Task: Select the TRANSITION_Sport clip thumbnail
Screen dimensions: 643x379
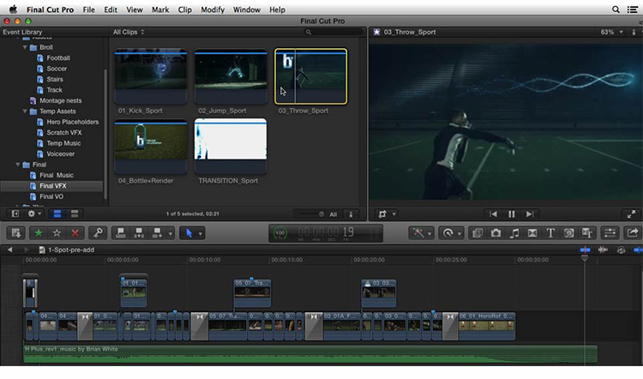Action: pyautogui.click(x=231, y=147)
